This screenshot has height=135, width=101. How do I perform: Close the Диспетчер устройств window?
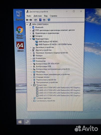[81, 11]
